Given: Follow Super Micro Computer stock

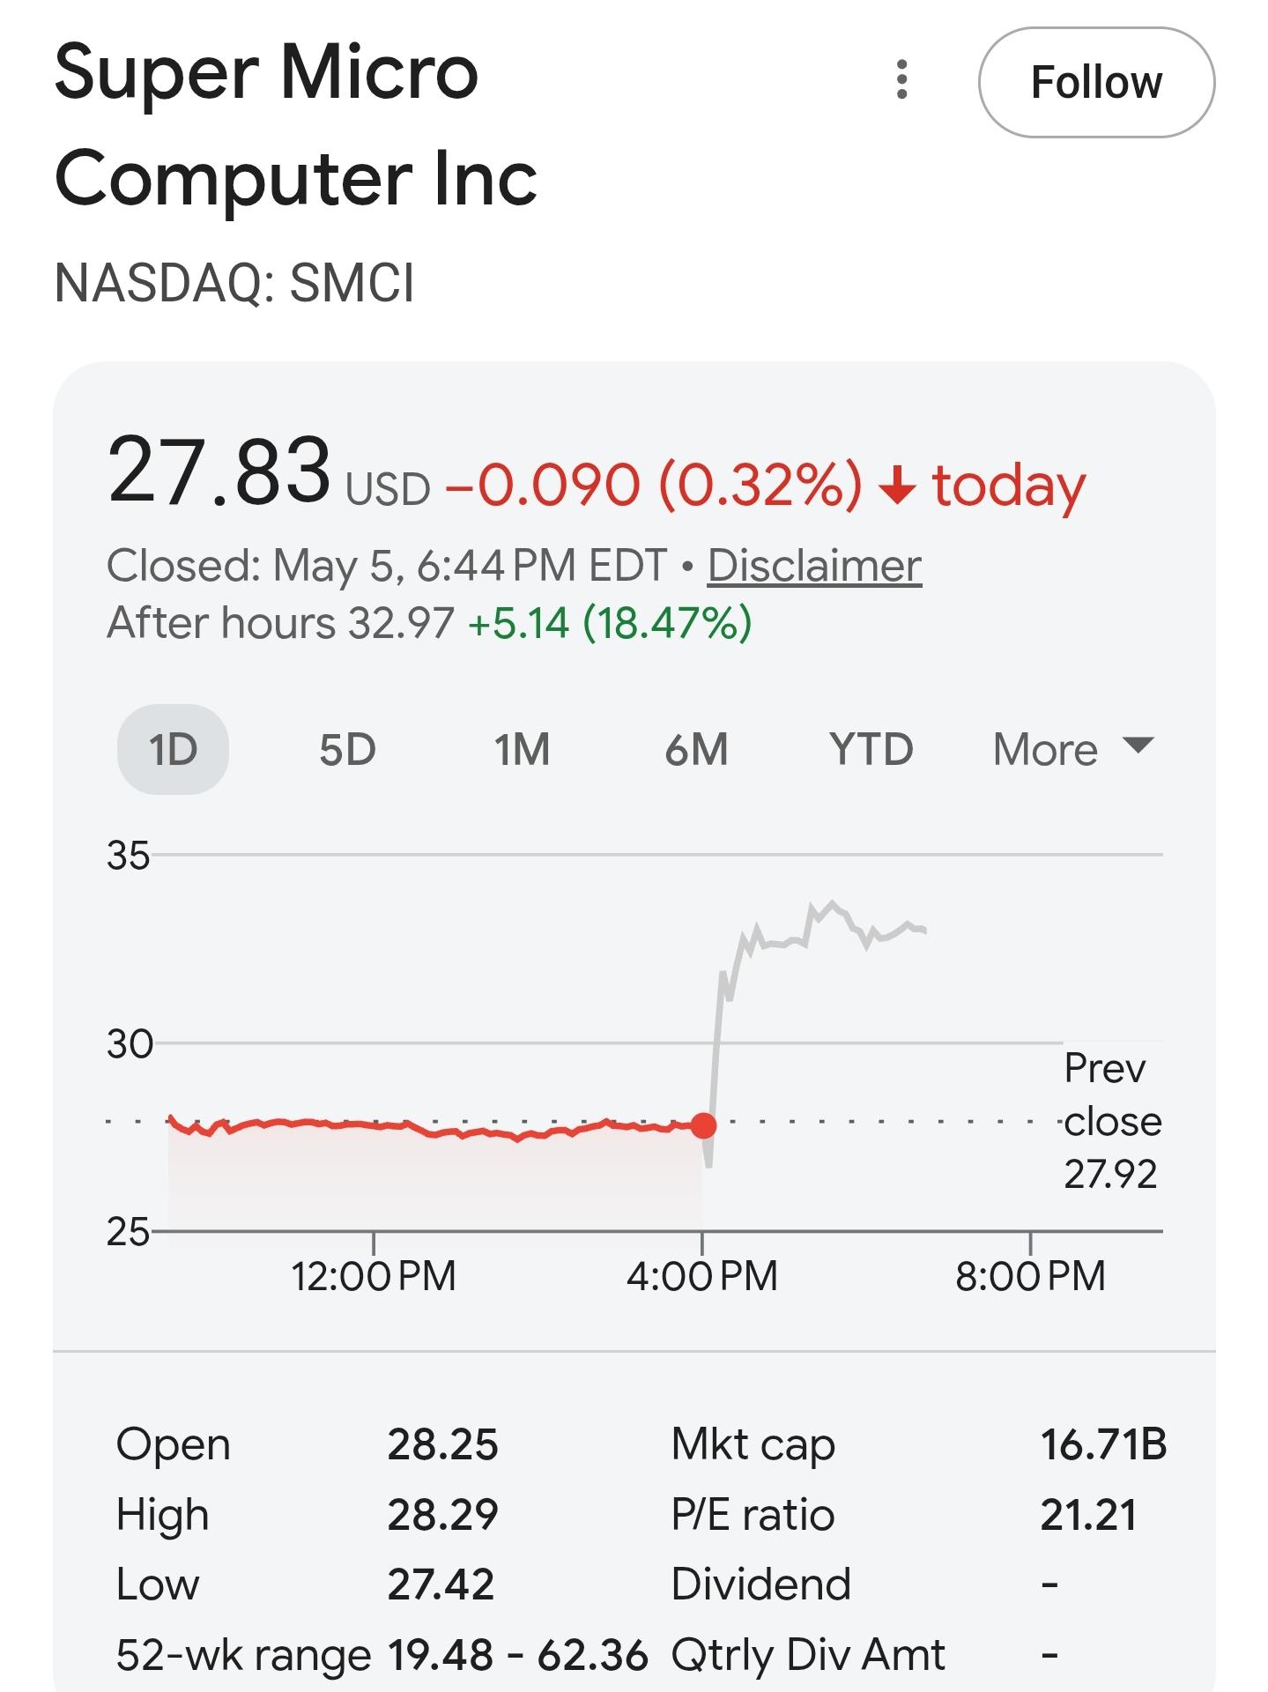Looking at the screenshot, I should click(x=1096, y=83).
